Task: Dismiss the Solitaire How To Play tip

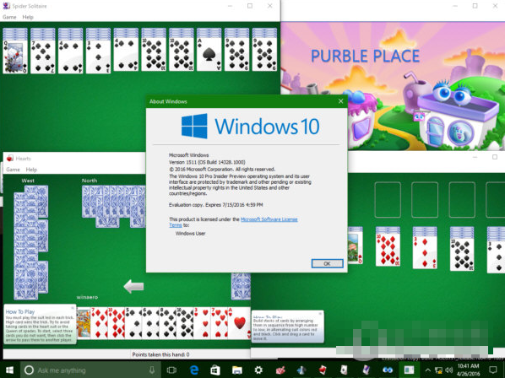Action: click(x=320, y=313)
